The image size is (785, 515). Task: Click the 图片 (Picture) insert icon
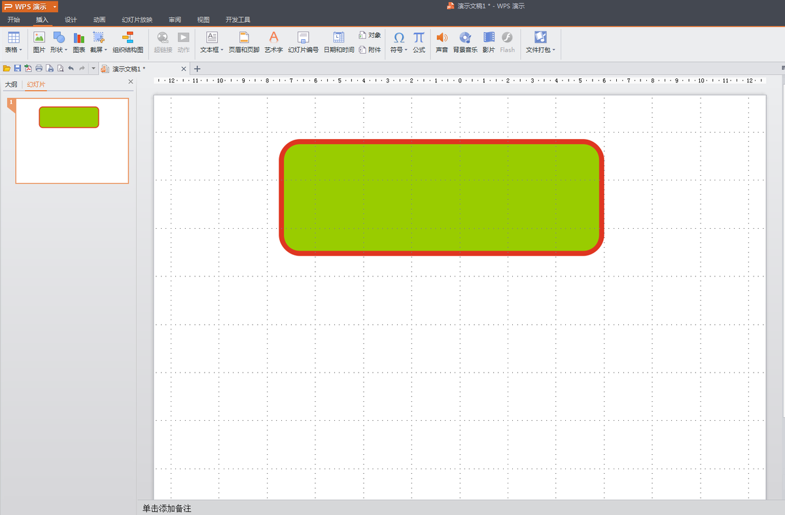click(39, 39)
